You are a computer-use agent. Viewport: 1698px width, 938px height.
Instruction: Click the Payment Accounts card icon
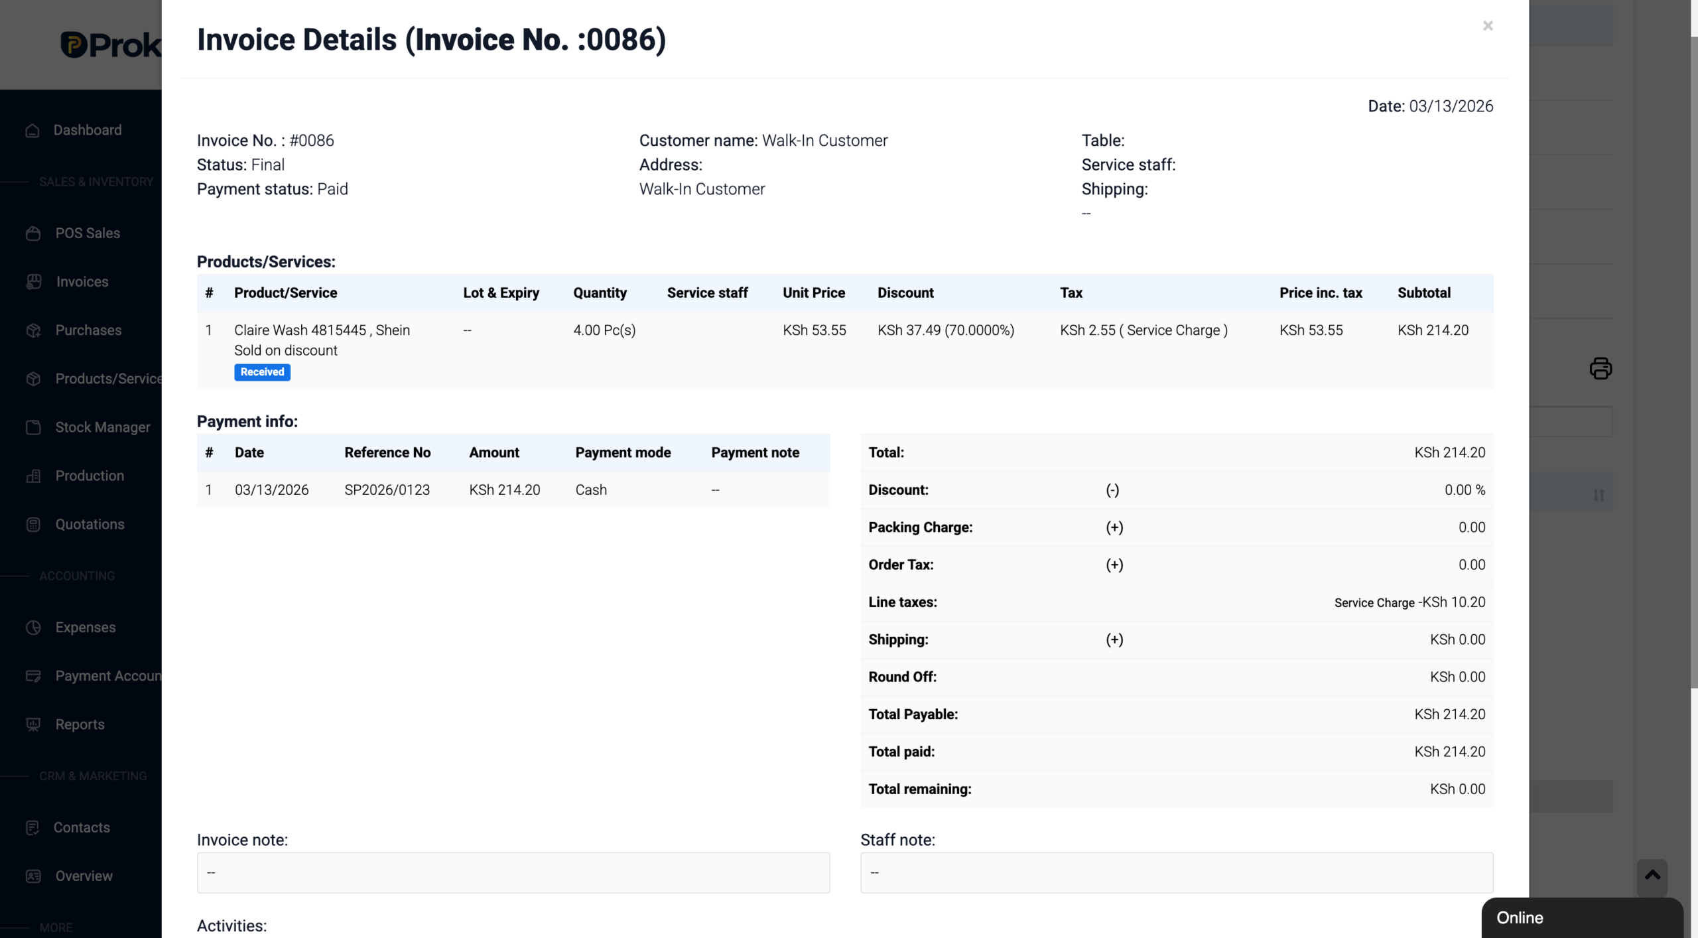click(x=34, y=676)
